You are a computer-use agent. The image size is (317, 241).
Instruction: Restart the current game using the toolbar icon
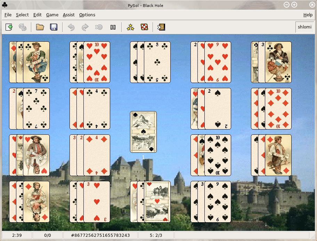point(23,27)
